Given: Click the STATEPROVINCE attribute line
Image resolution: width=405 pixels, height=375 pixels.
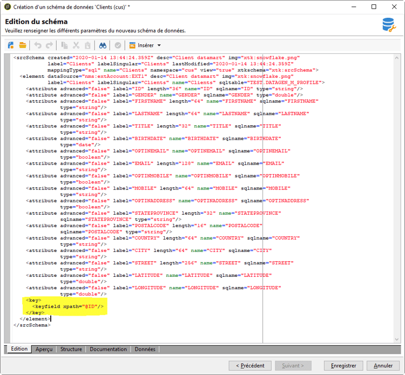Looking at the screenshot, I should [153, 213].
